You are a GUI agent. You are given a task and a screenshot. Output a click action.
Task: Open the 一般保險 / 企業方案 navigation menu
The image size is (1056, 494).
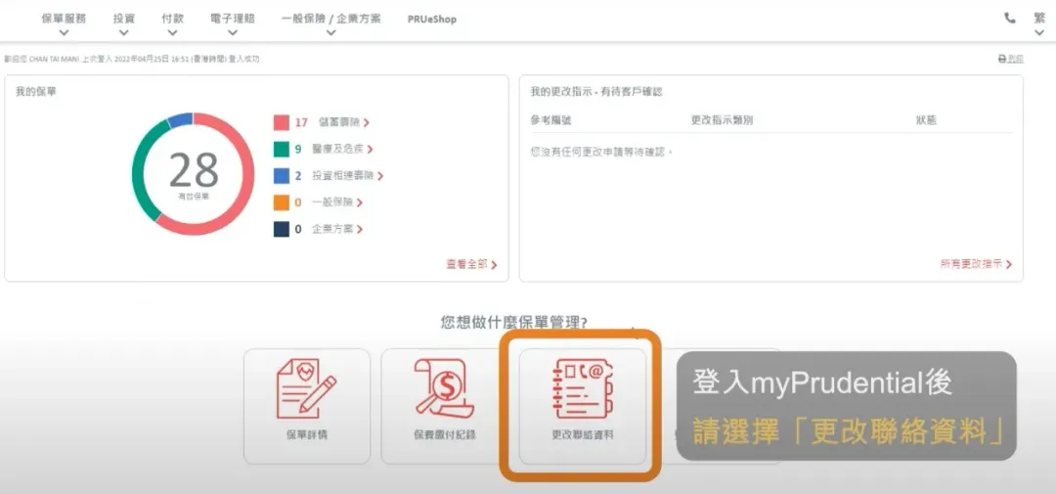coord(330,19)
